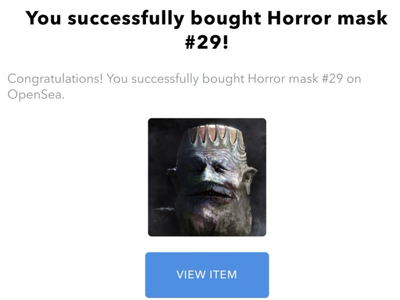Image resolution: width=400 pixels, height=300 pixels.
Task: Click the blue VIEW ITEM button
Action: tap(207, 275)
